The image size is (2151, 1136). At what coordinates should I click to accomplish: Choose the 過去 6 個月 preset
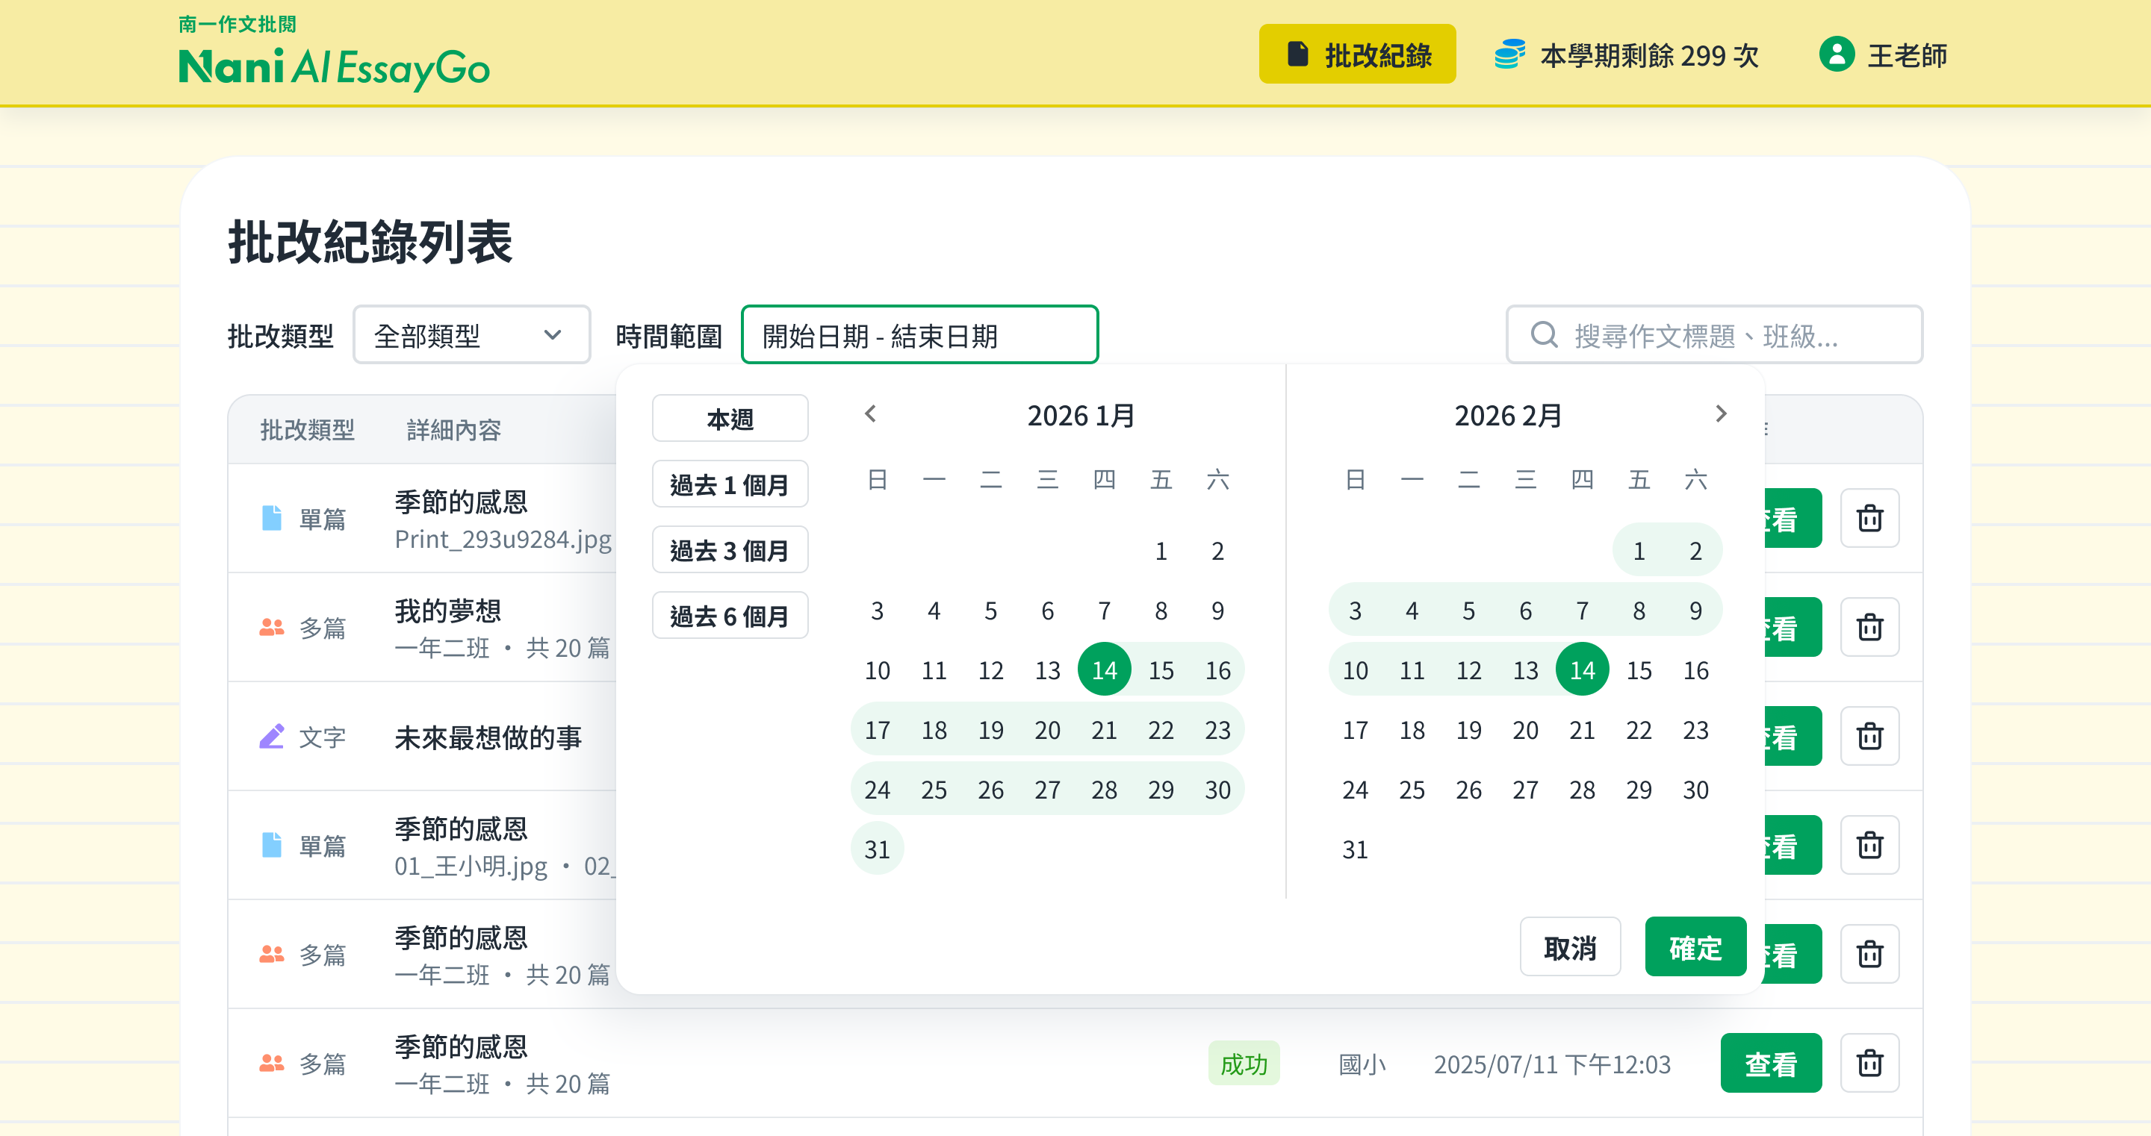[x=730, y=616]
